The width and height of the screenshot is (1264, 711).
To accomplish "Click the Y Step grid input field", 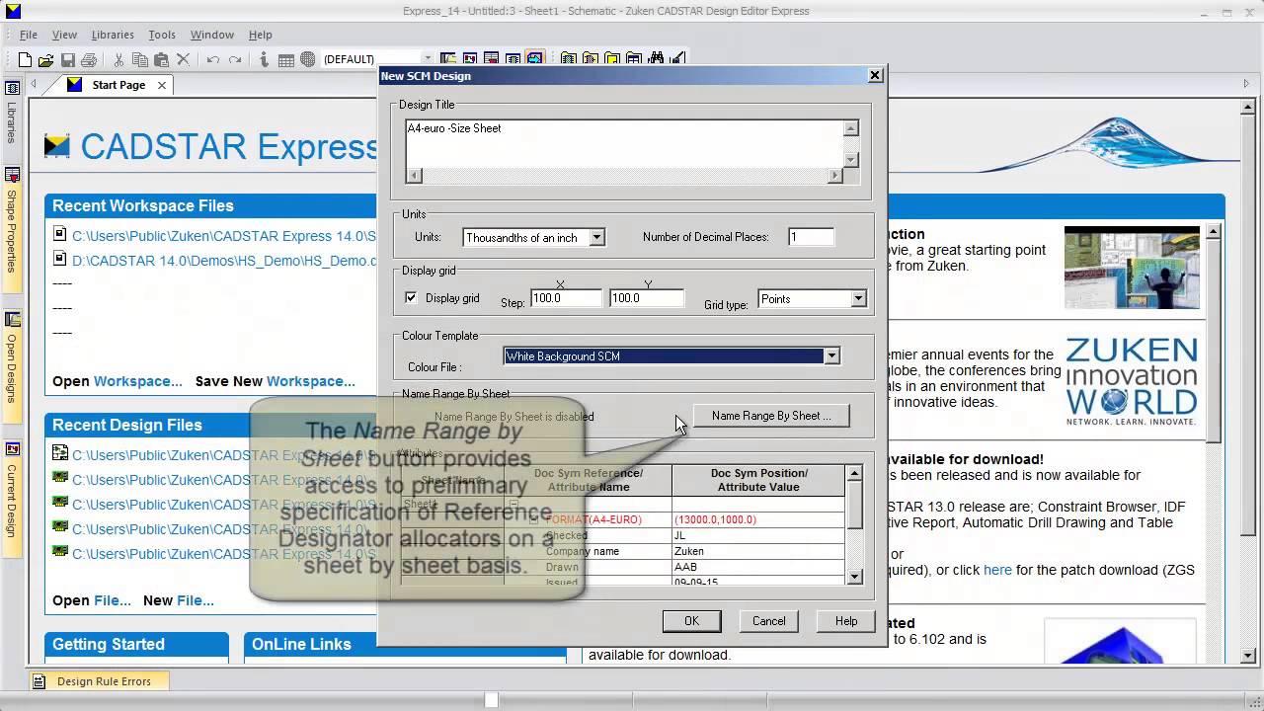I will pyautogui.click(x=646, y=298).
